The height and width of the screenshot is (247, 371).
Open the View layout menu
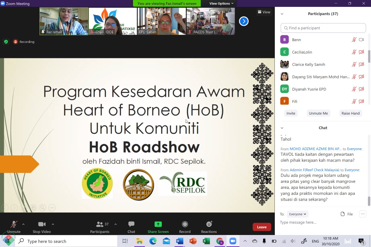264,12
